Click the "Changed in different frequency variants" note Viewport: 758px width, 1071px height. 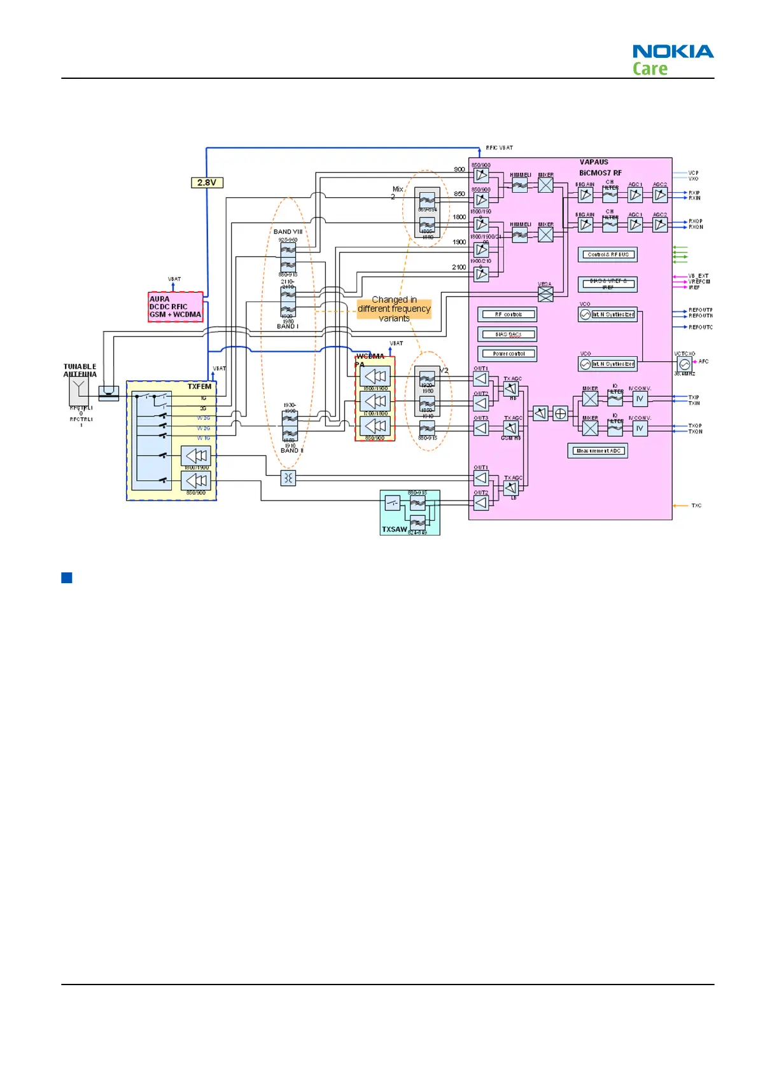[394, 308]
